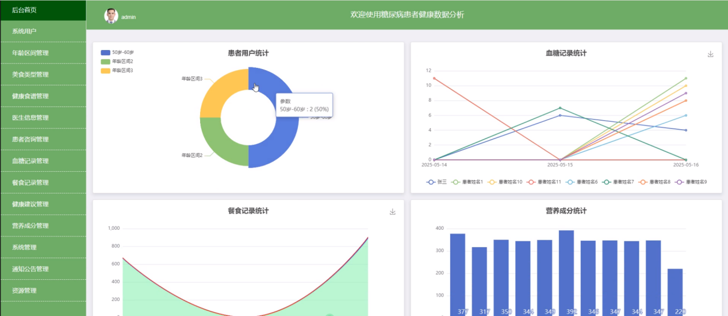This screenshot has height=316, width=728.
Task: Select the bar labeled 349
Action: (x=545, y=278)
